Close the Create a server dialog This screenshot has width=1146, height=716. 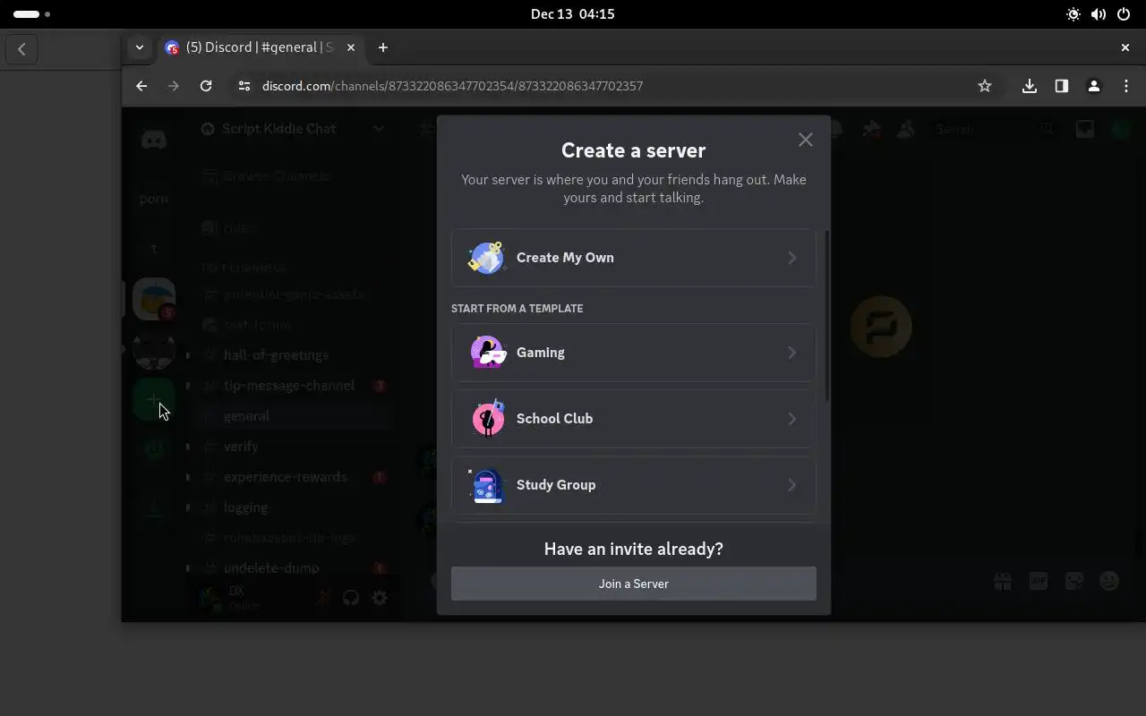click(805, 140)
